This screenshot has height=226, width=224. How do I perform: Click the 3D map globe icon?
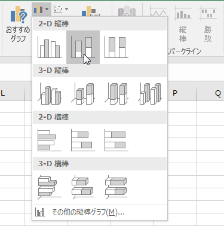click(x=127, y=11)
